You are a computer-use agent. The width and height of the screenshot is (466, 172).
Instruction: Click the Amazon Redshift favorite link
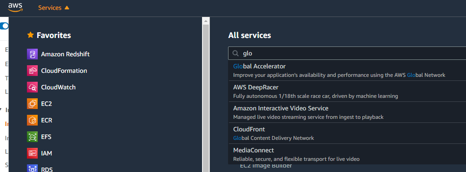[x=66, y=55]
